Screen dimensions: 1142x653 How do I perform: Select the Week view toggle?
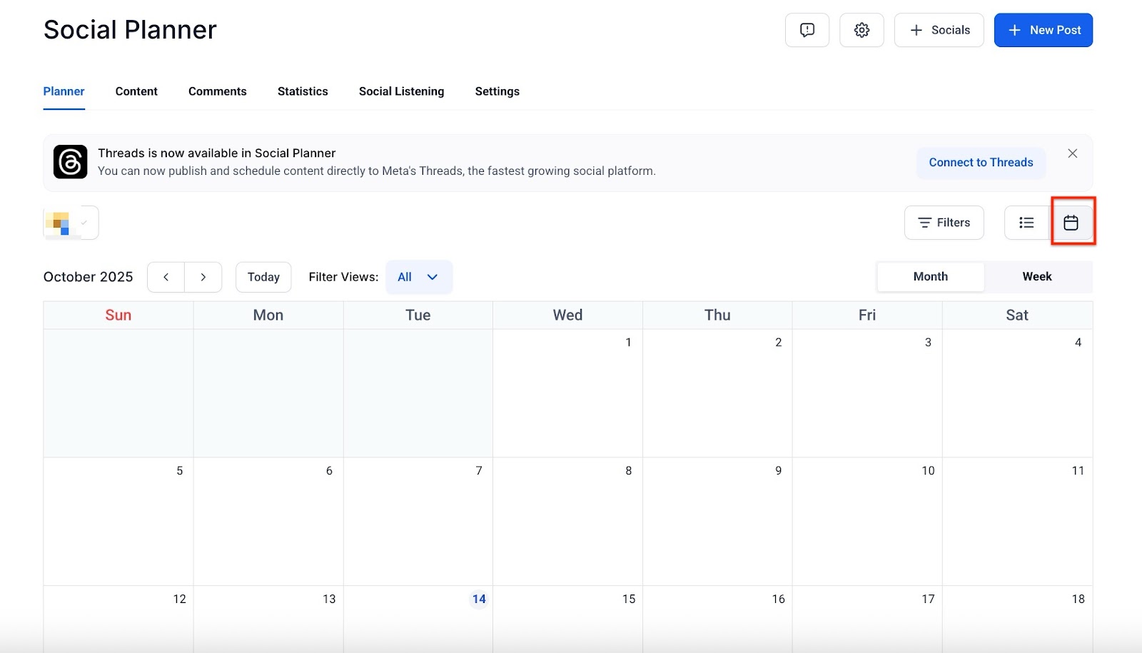coord(1036,276)
